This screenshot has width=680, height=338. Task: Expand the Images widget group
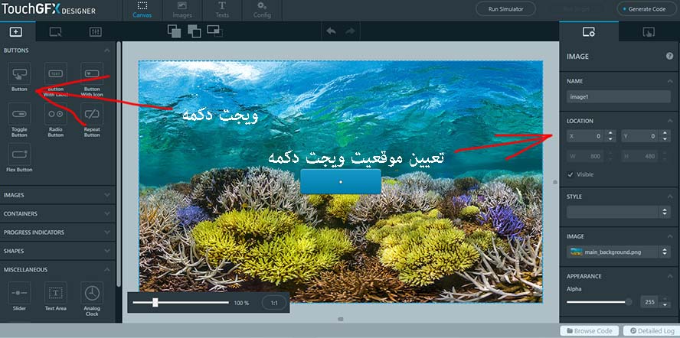pos(57,195)
